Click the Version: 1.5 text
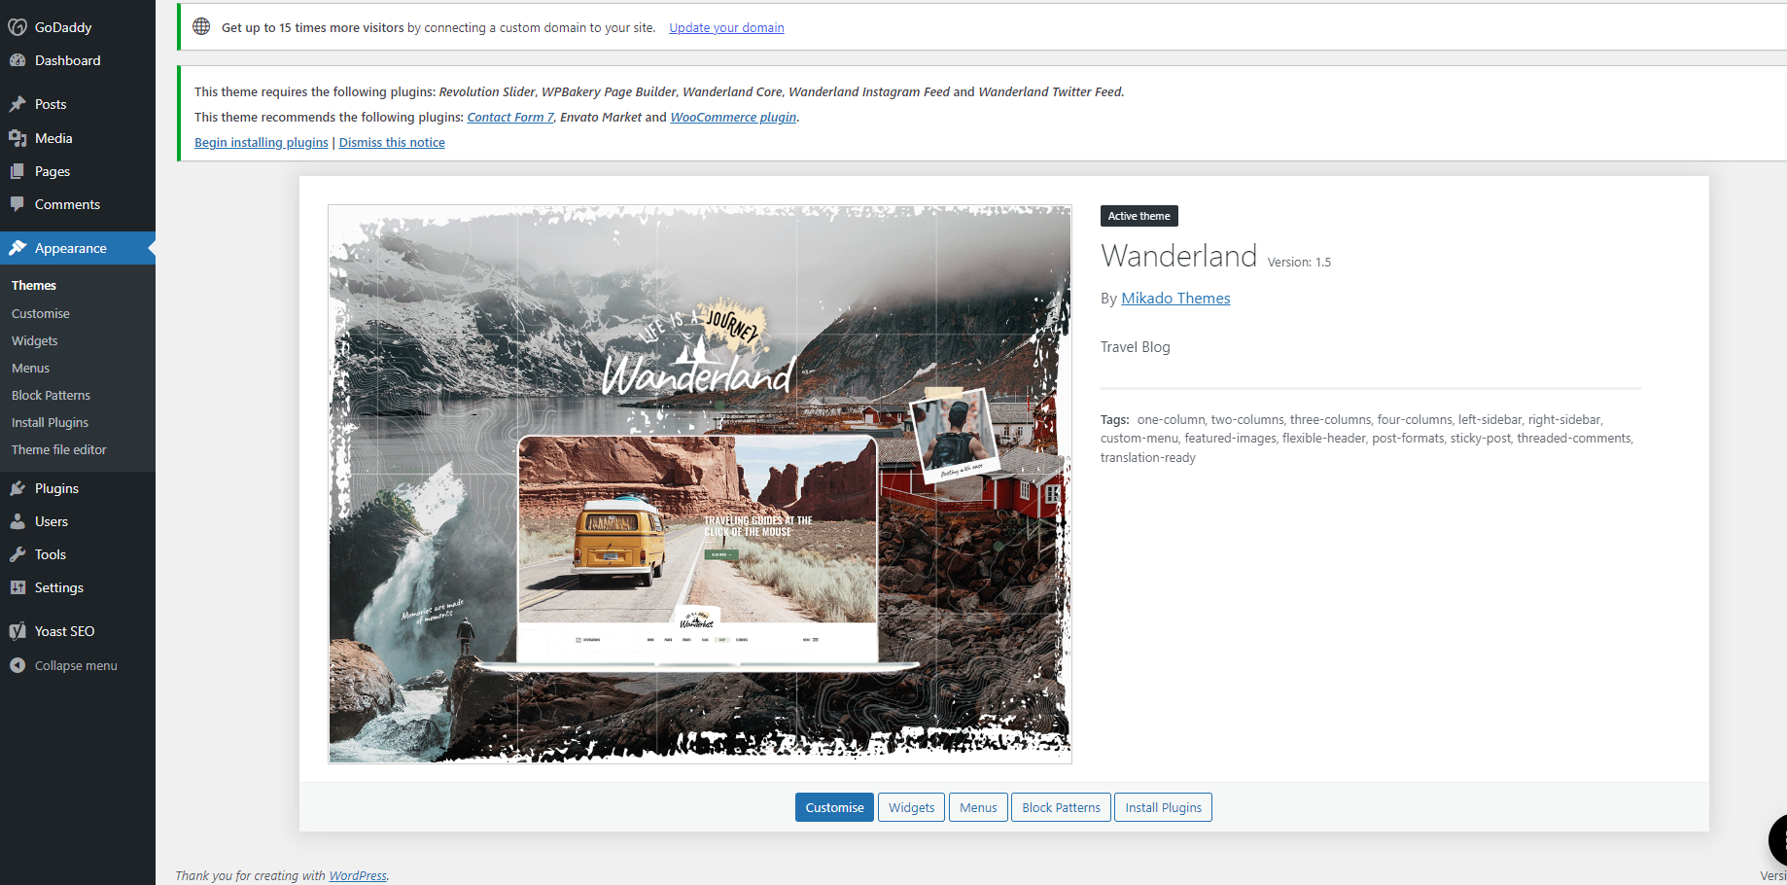The width and height of the screenshot is (1787, 885). coord(1299,262)
